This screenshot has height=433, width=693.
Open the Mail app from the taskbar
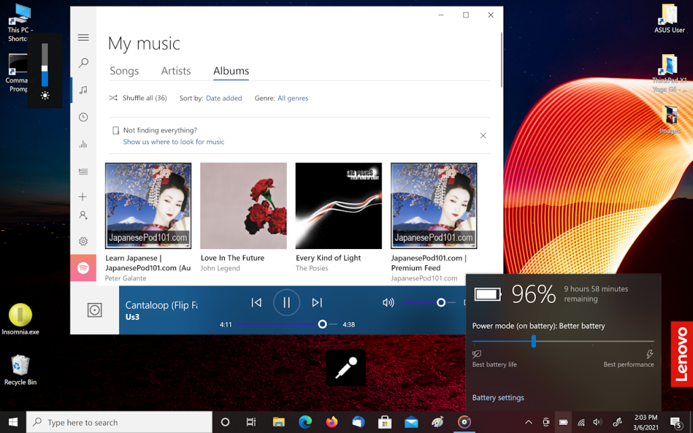411,422
